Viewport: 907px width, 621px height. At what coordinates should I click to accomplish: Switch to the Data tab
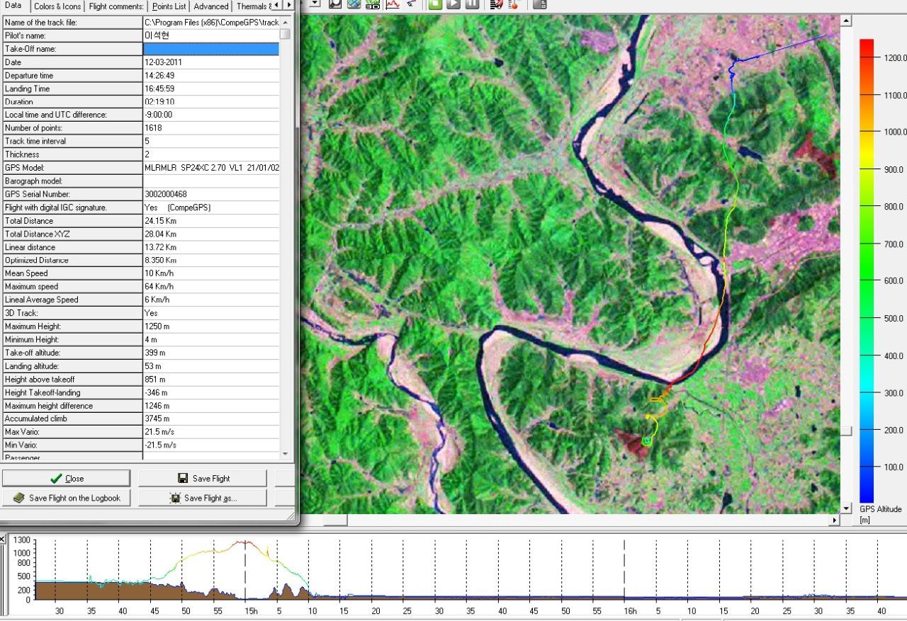pyautogui.click(x=13, y=6)
